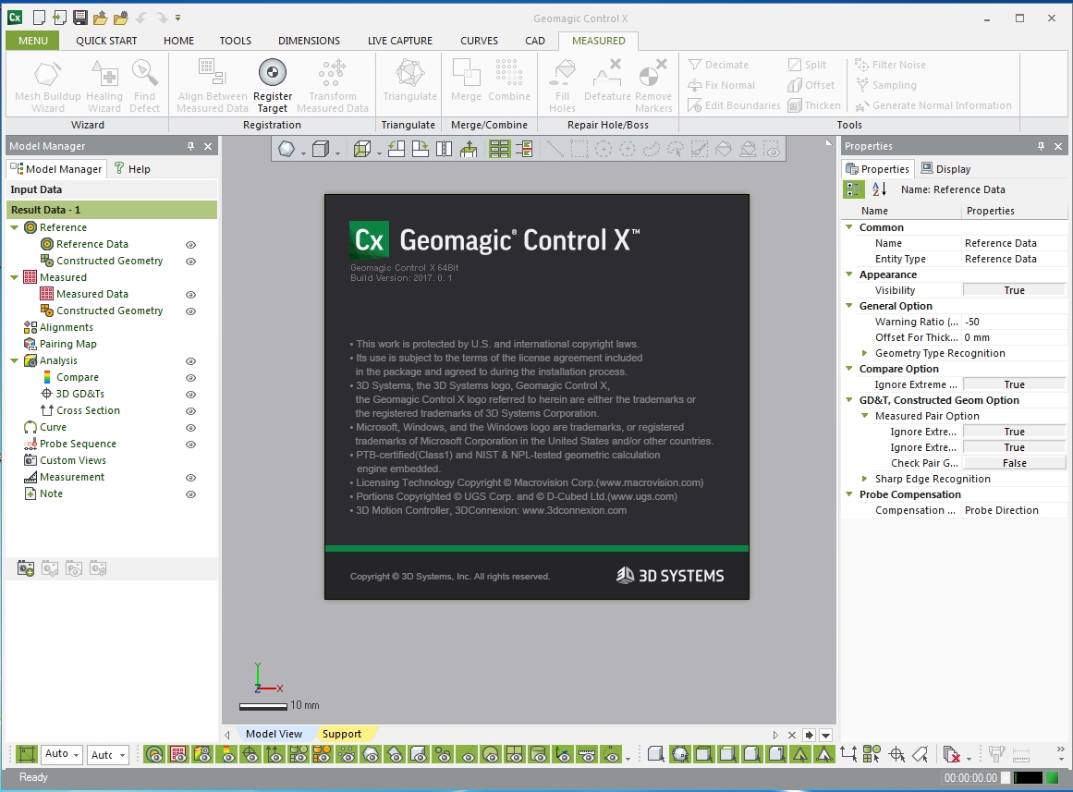
Task: Collapse the Common properties group
Action: pyautogui.click(x=849, y=227)
